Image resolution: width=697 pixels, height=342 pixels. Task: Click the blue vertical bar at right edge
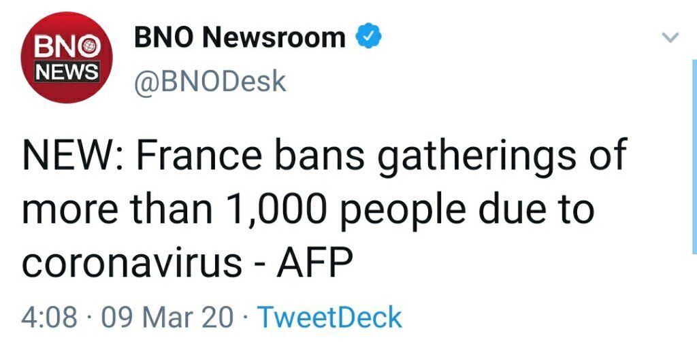point(694,156)
